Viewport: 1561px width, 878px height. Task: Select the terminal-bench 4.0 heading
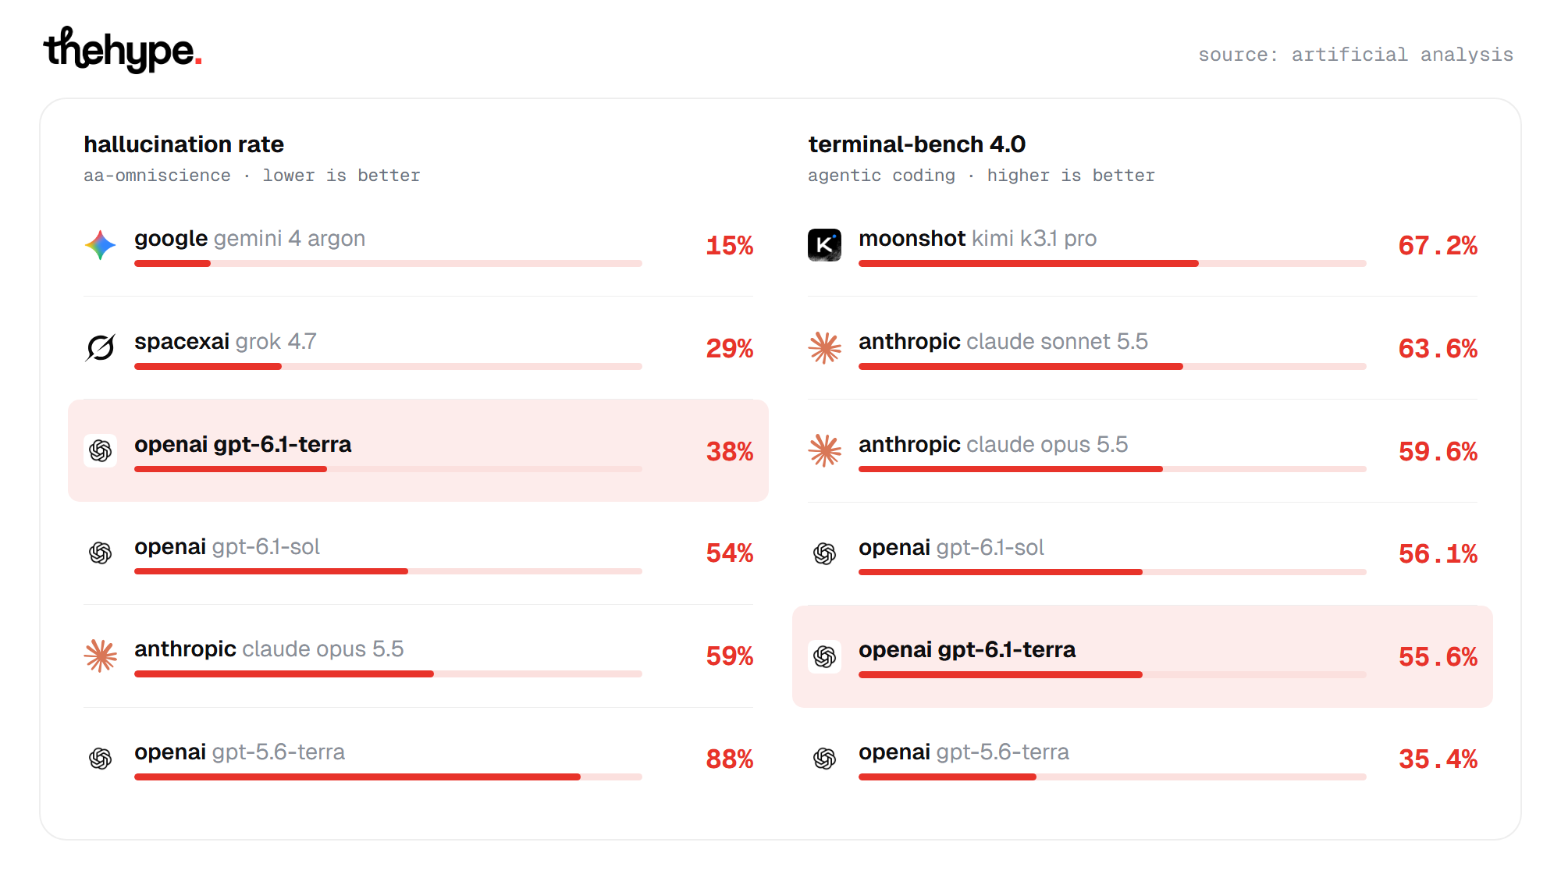(916, 144)
